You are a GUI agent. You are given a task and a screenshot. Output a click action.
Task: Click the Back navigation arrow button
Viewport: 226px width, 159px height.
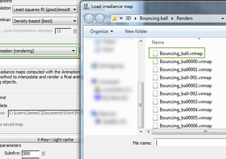[89, 19]
